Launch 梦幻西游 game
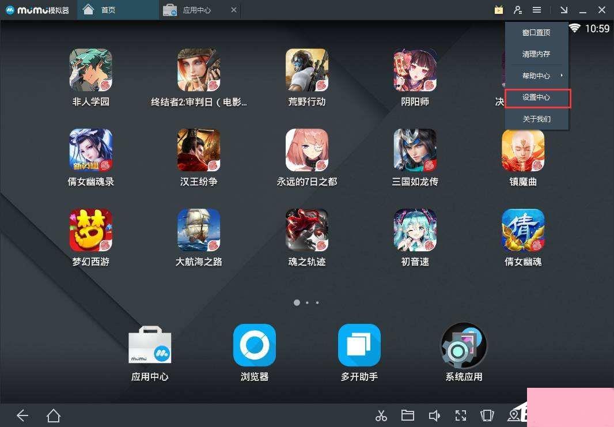 [x=91, y=230]
